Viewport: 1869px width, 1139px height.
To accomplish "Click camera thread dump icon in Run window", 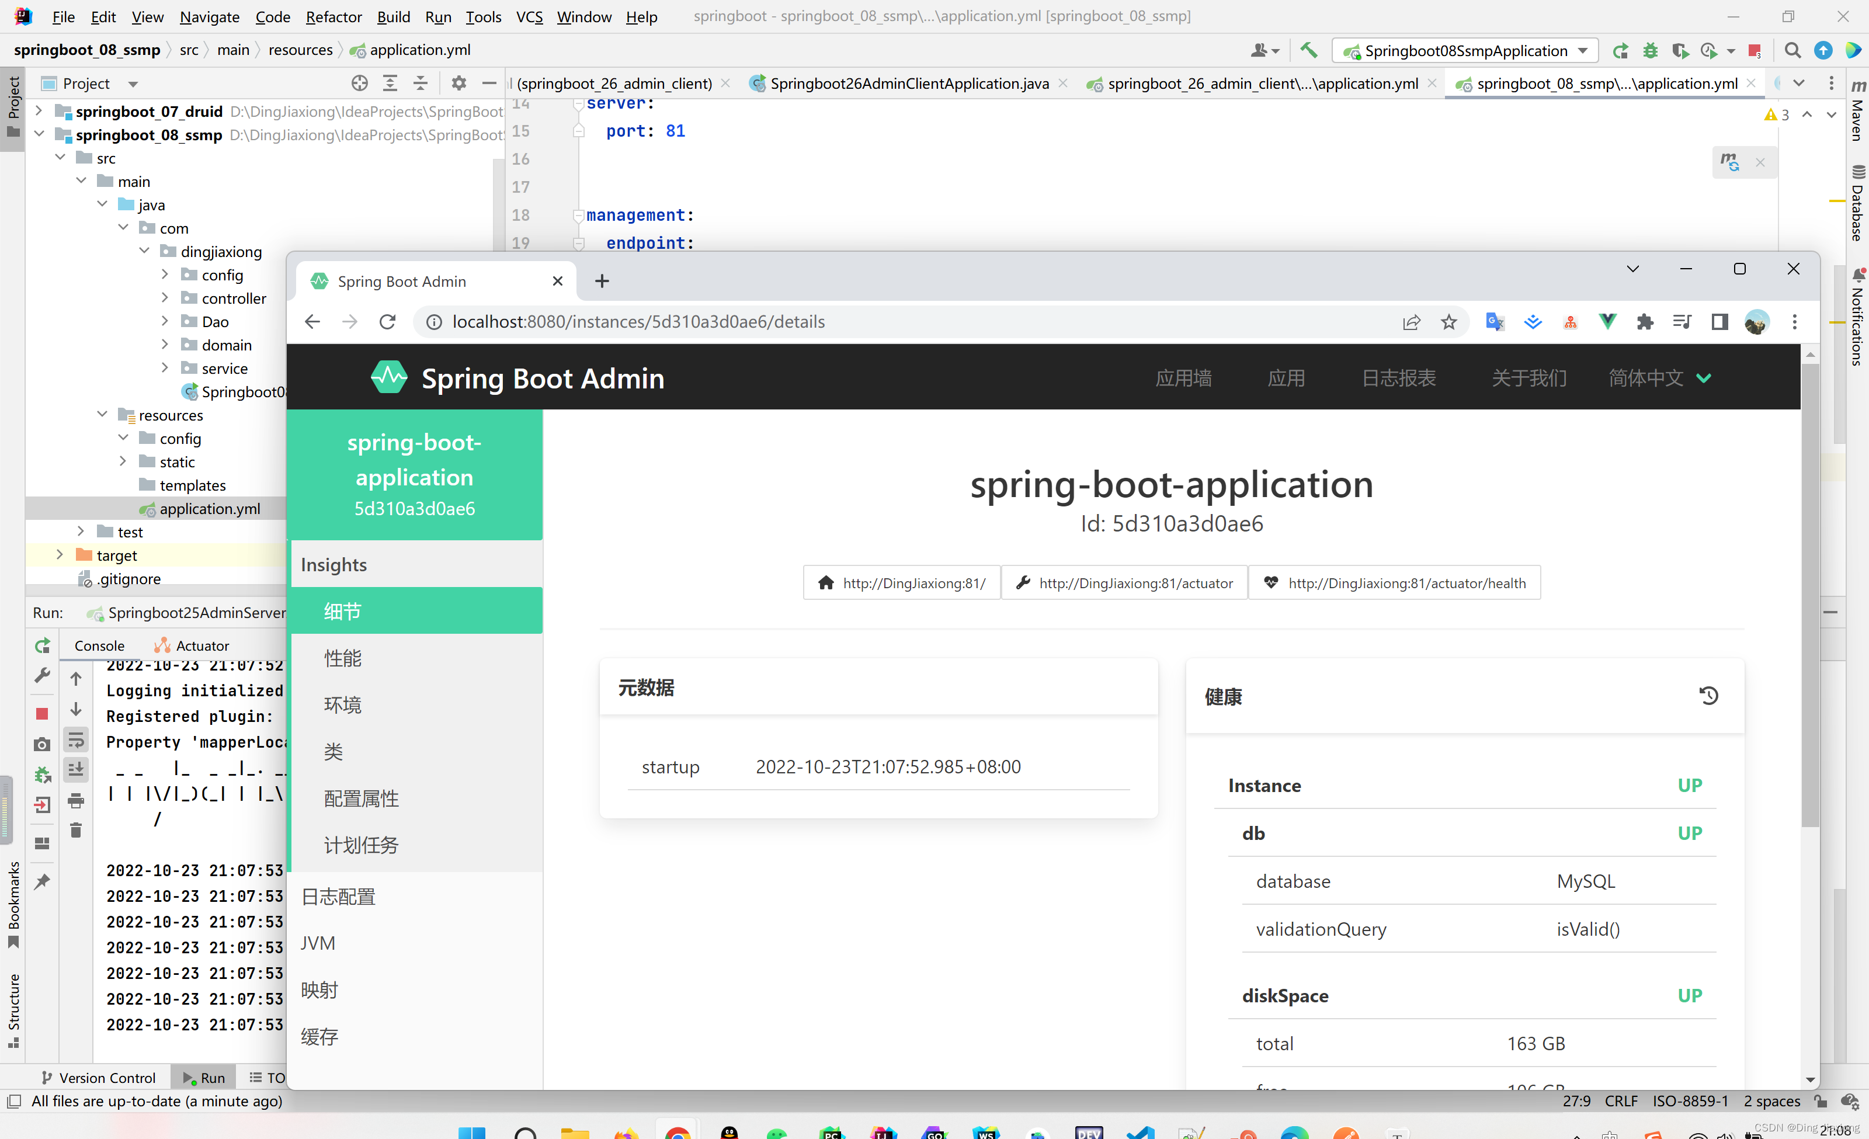I will tap(43, 745).
